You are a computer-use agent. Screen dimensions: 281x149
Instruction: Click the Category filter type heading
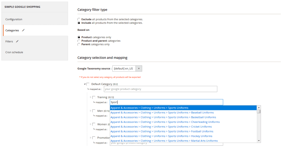tap(92, 10)
